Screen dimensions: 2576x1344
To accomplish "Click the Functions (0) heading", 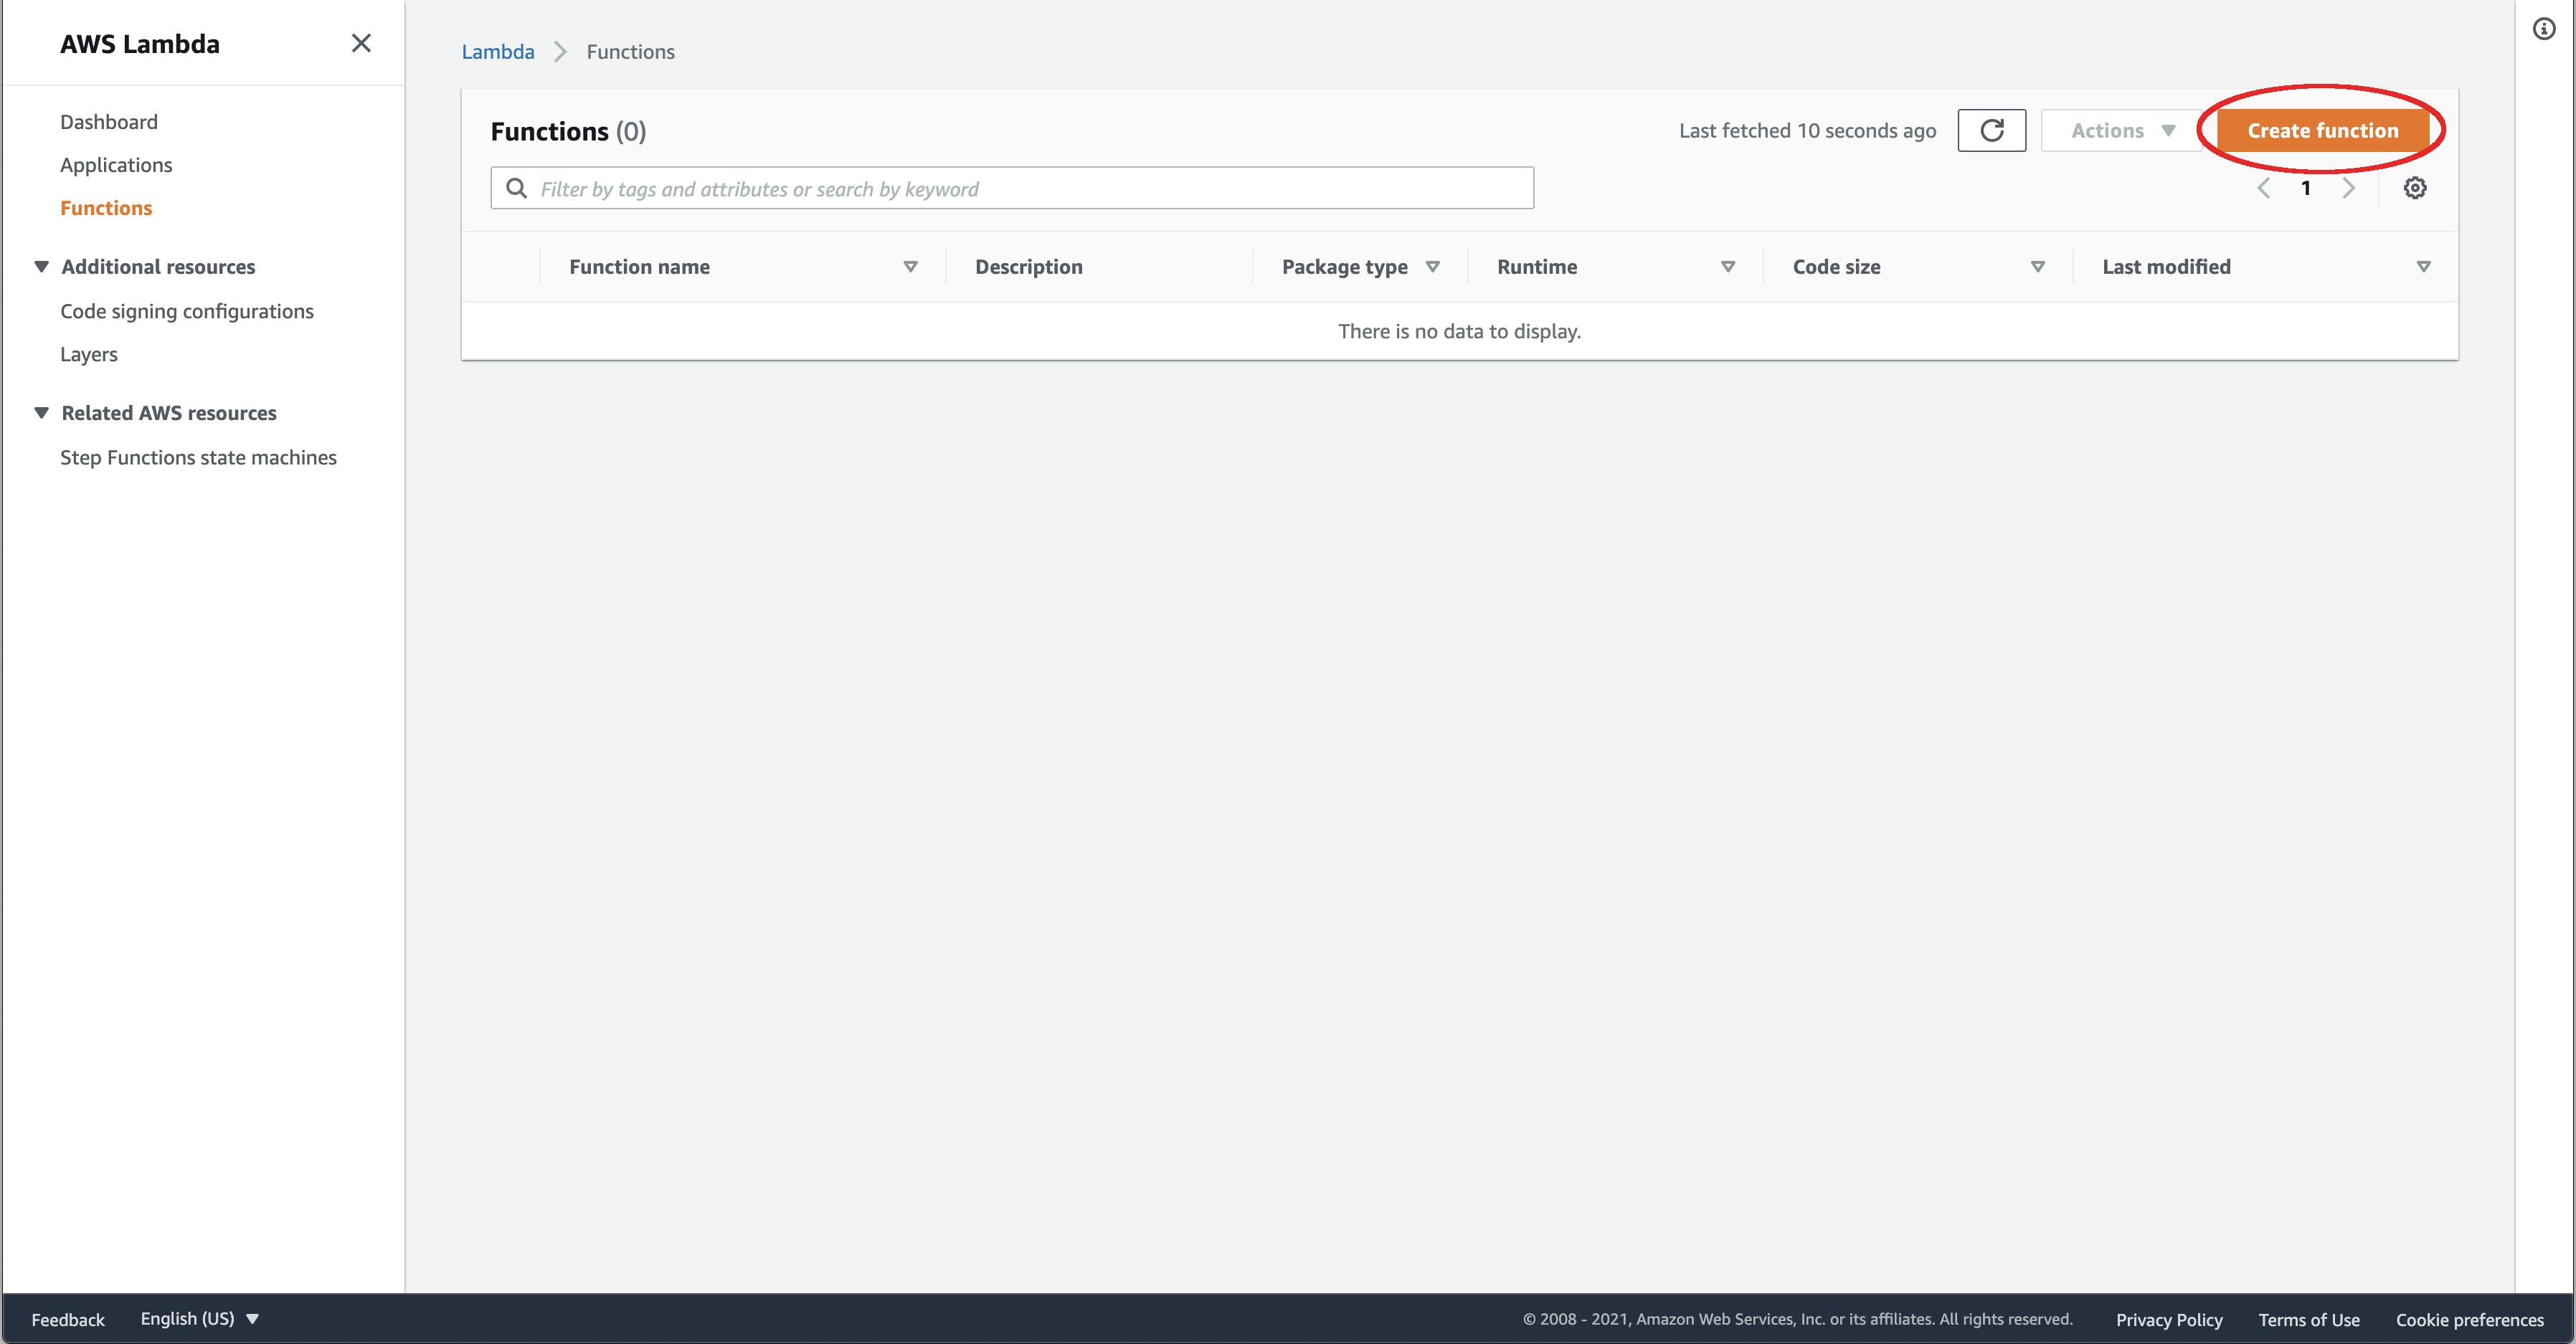I will (568, 131).
